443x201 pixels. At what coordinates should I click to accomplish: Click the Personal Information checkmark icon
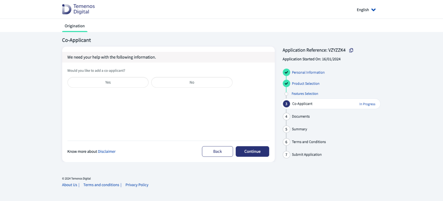286,72
